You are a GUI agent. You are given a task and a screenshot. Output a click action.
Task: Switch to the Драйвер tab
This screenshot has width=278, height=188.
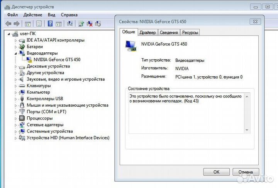click(x=147, y=33)
